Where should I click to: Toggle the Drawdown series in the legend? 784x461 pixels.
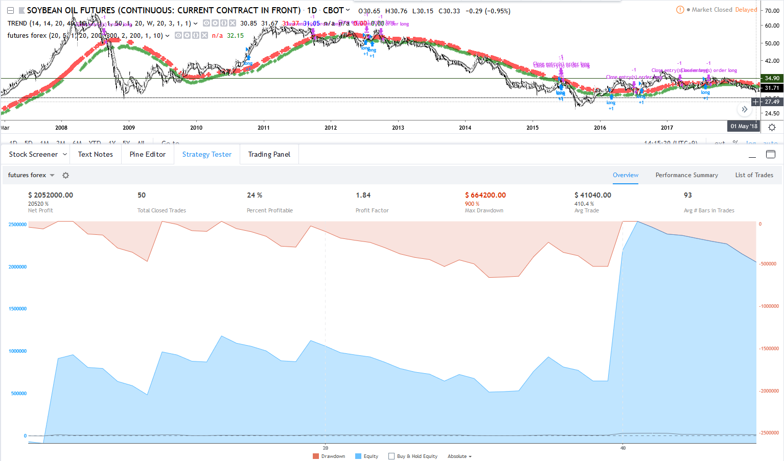(329, 456)
